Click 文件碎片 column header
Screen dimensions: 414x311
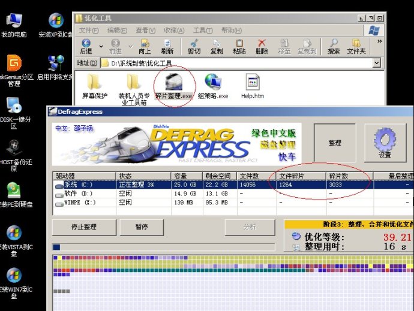(302, 176)
